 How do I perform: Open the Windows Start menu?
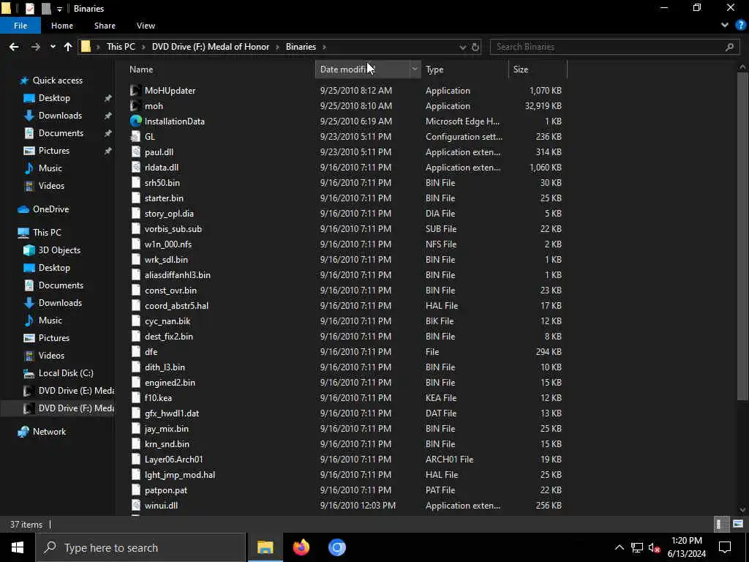coord(18,547)
